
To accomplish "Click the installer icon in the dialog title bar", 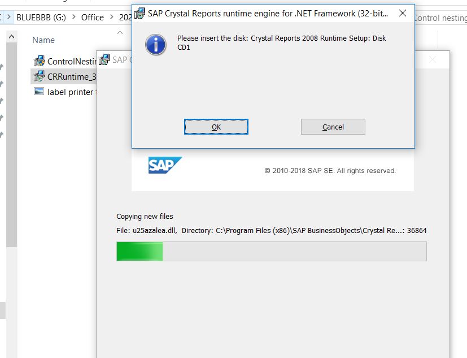I will (x=139, y=13).
